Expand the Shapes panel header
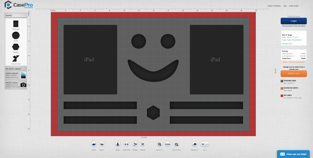This screenshot has height=158, width=313. pyautogui.click(x=16, y=15)
